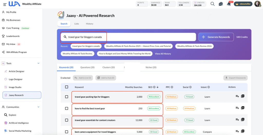Screen dimensions: 263x135
Task: Toggle the select-all checkbox in table header
Action: tap(67, 87)
